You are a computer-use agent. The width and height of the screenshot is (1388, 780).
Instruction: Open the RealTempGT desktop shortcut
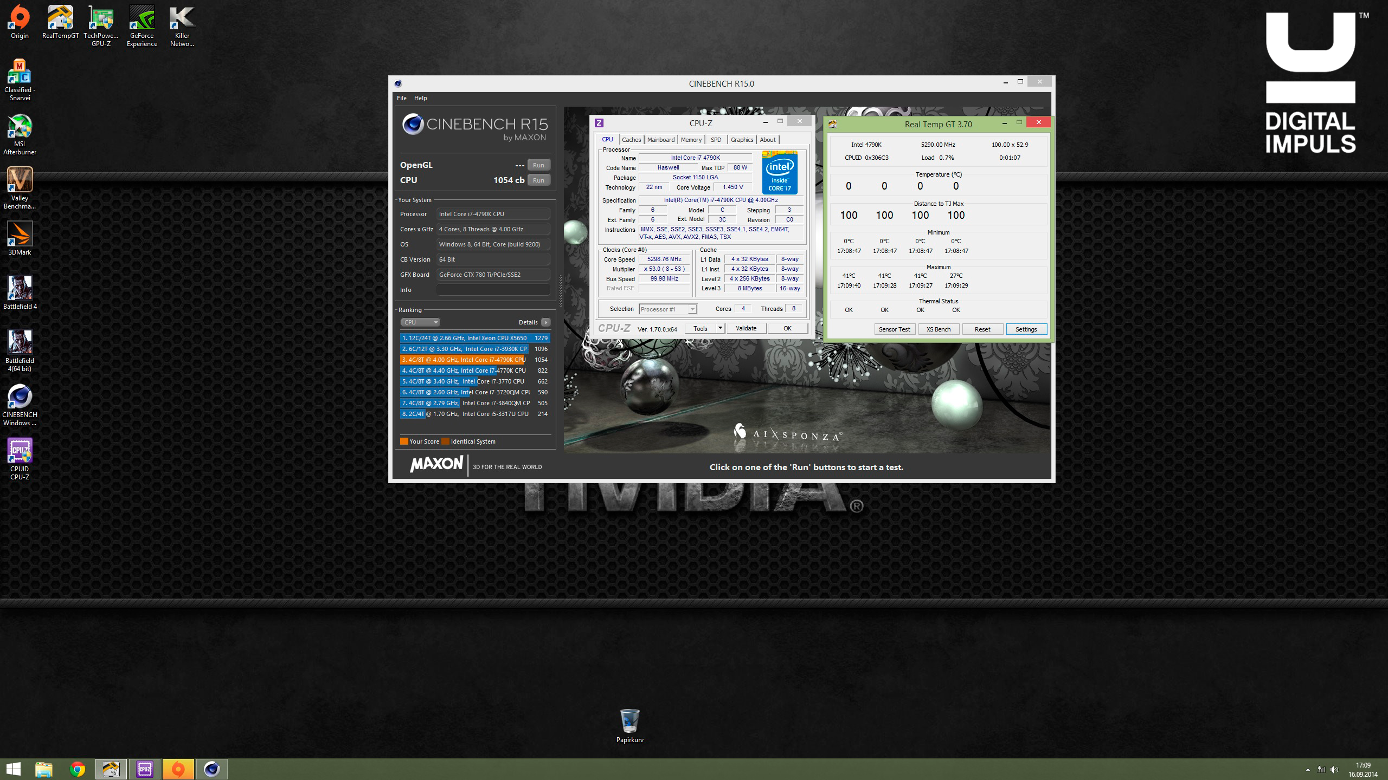pyautogui.click(x=60, y=22)
